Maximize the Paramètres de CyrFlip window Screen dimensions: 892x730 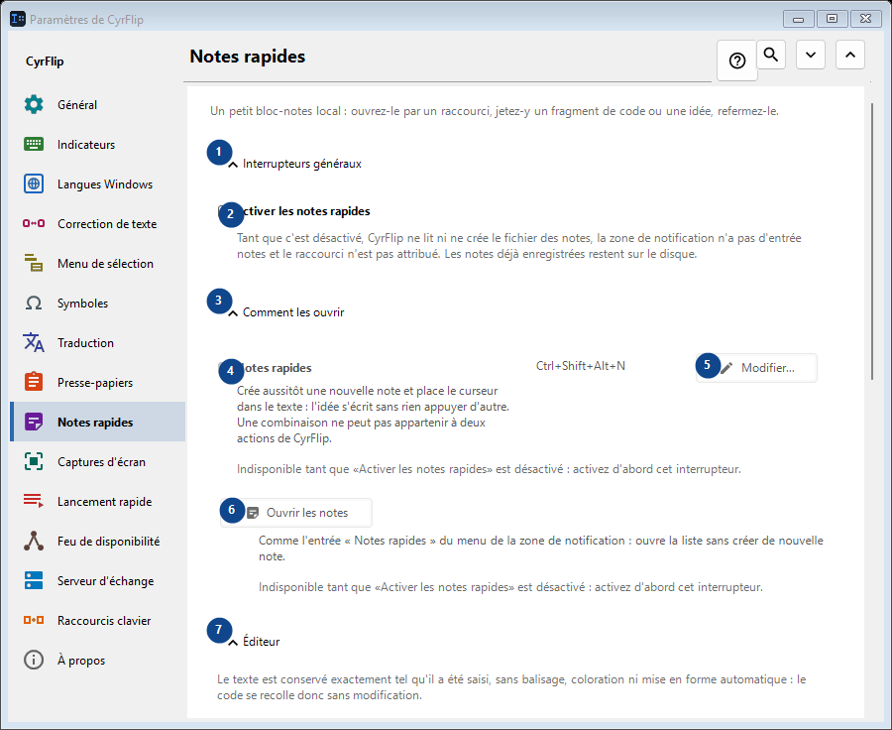click(832, 19)
